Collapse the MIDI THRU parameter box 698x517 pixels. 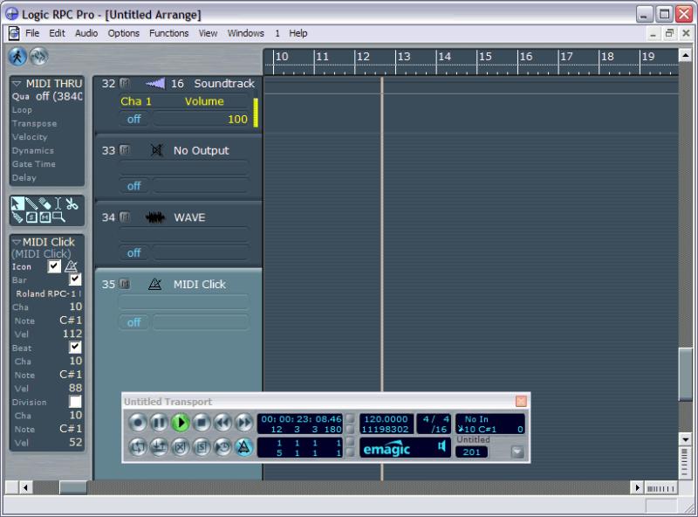point(17,83)
